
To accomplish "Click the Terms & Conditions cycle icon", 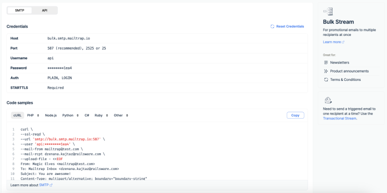I will [x=326, y=80].
